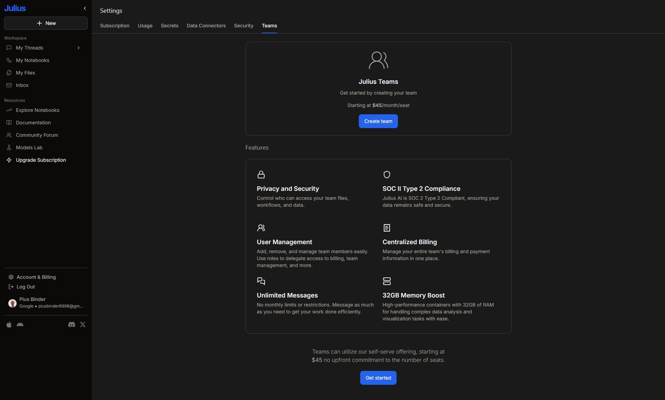665x400 pixels.
Task: Open the Apple app link icon
Action: tap(9, 325)
